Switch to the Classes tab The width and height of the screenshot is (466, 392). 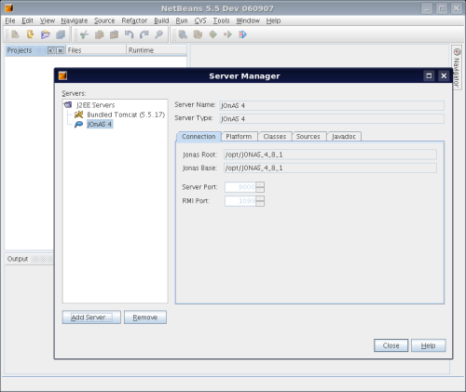275,137
